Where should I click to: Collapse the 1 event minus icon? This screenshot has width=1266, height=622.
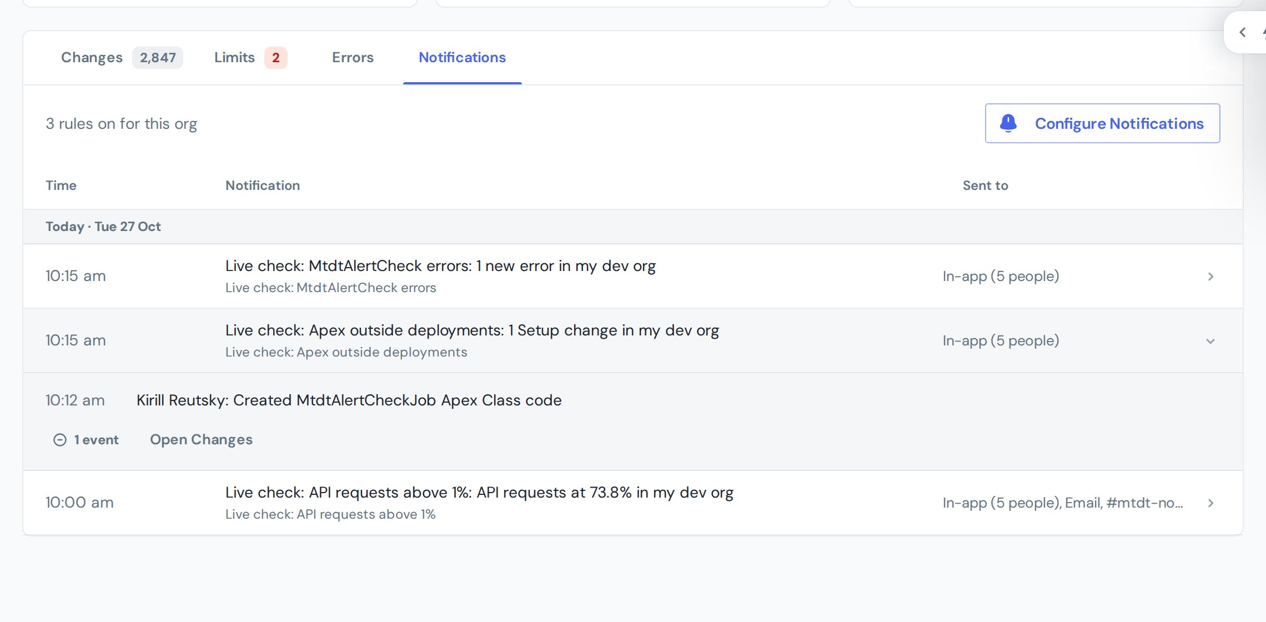click(x=59, y=440)
